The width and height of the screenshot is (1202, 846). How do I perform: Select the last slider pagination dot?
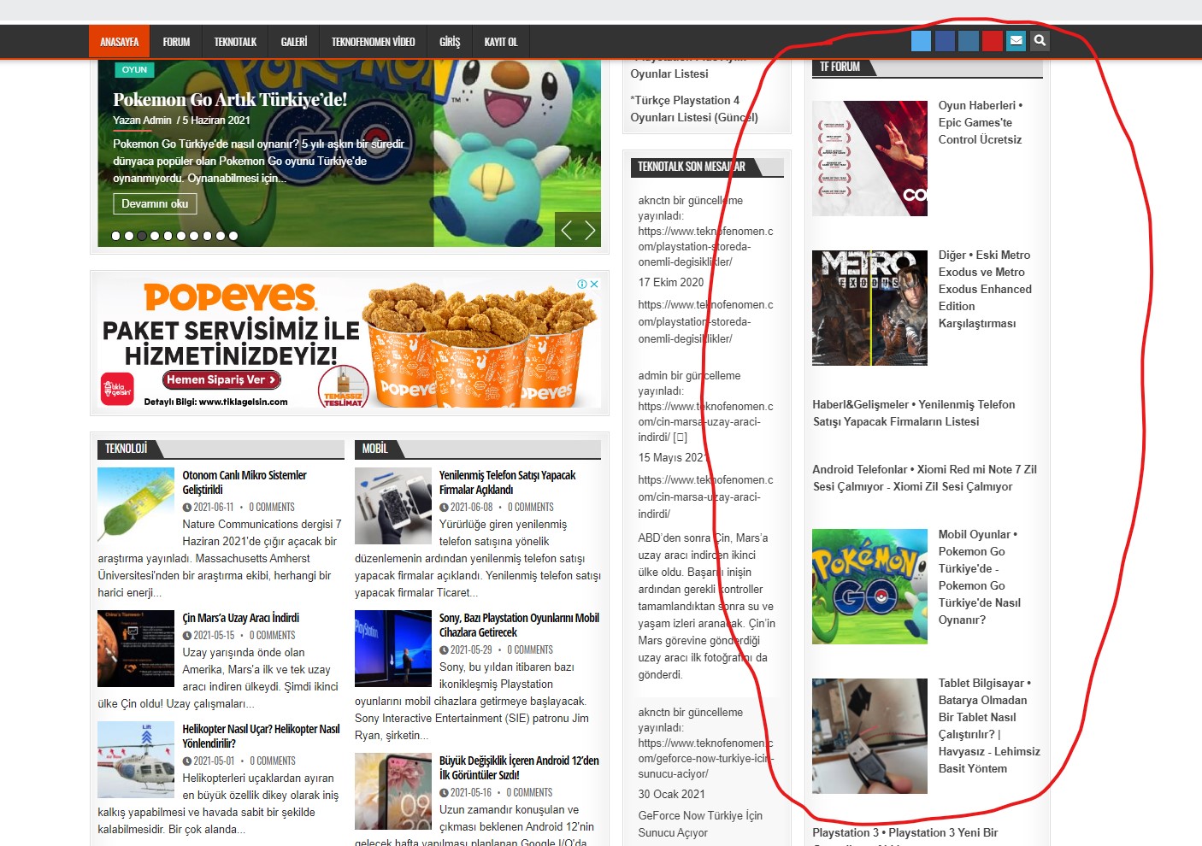(233, 236)
